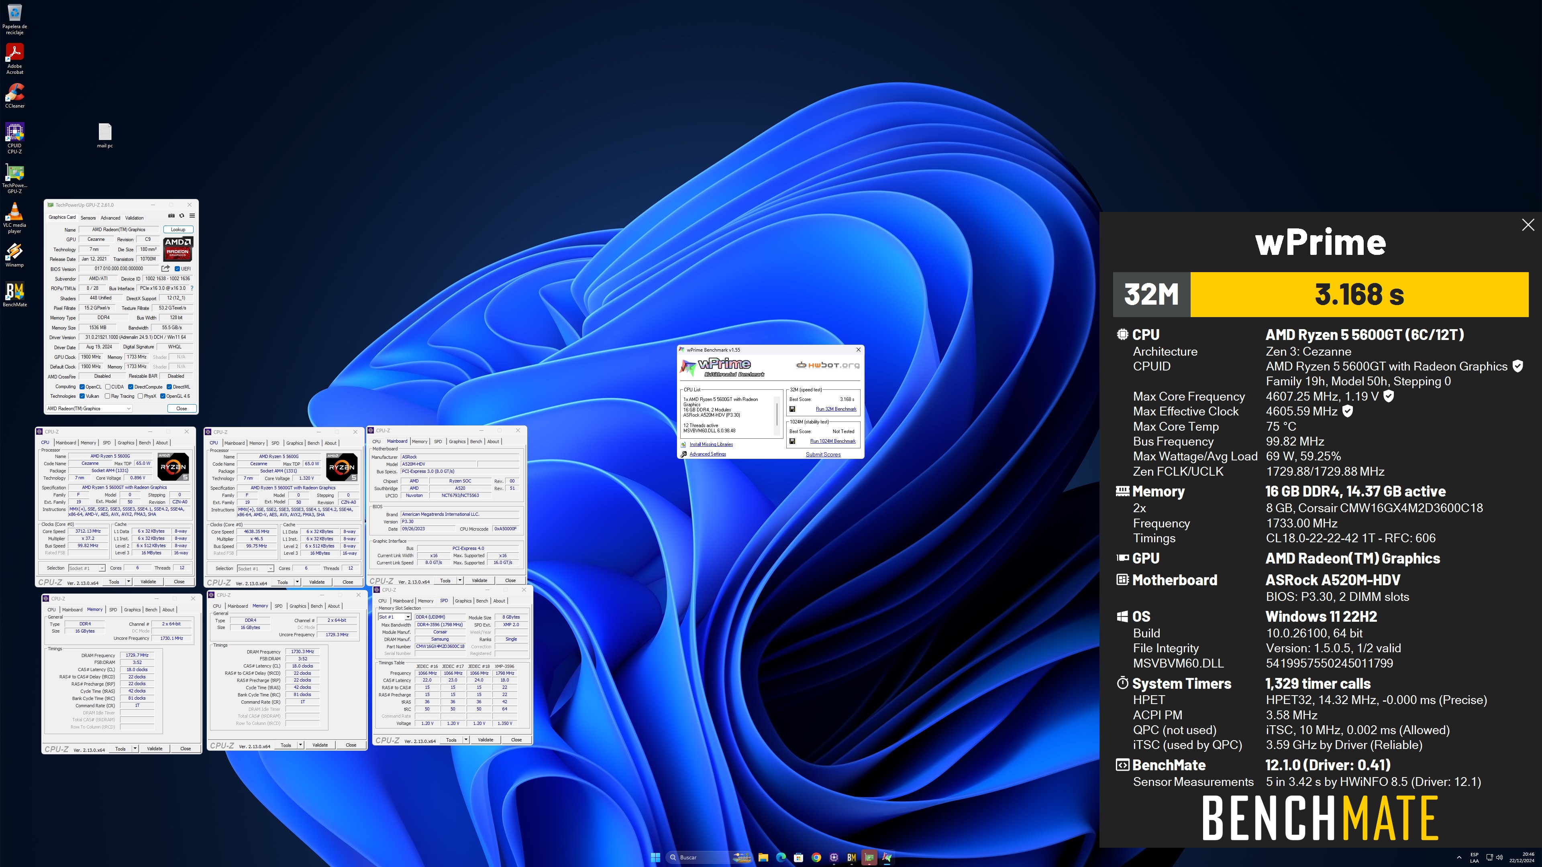This screenshot has width=1542, height=867.
Task: Expand the Tools arrow in CPU-Z Mainboard window
Action: 460,580
